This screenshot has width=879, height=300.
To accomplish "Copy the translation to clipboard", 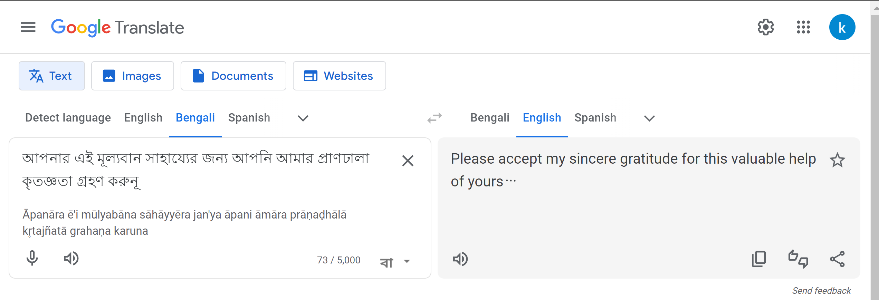I will pos(759,259).
